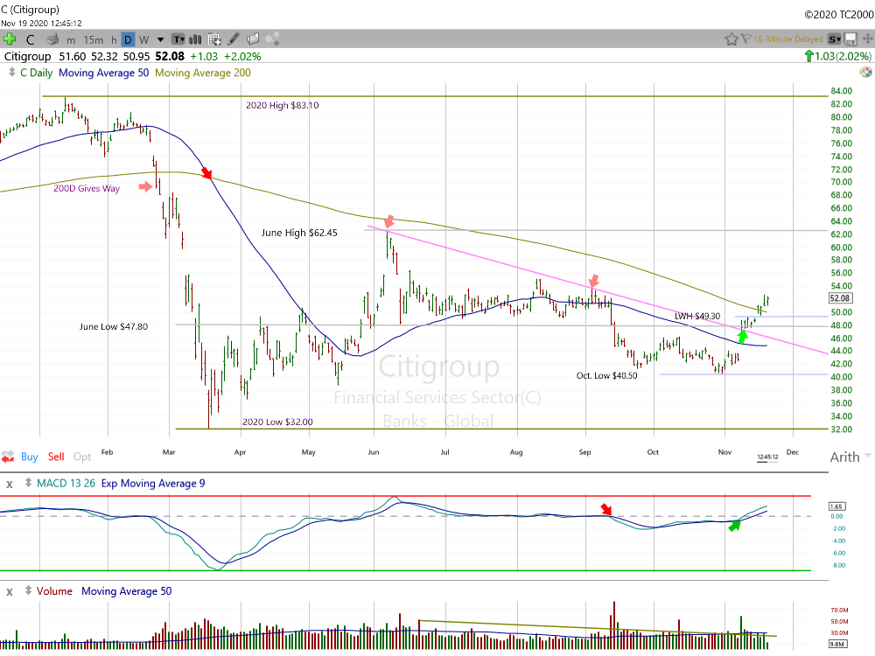The width and height of the screenshot is (875, 656).
Task: Click the green up-arrow 1.03(2.02%) readout
Action: click(x=837, y=56)
